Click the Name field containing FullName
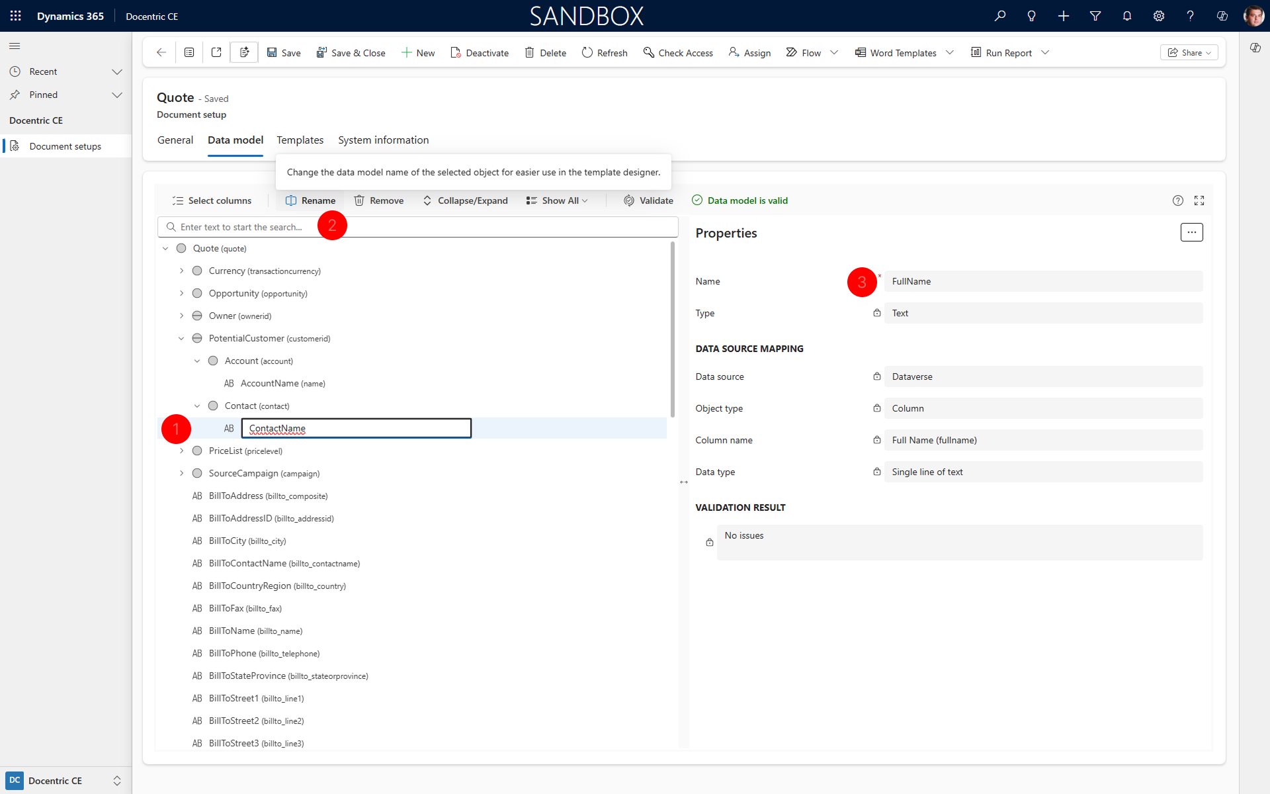The image size is (1270, 794). click(1043, 281)
